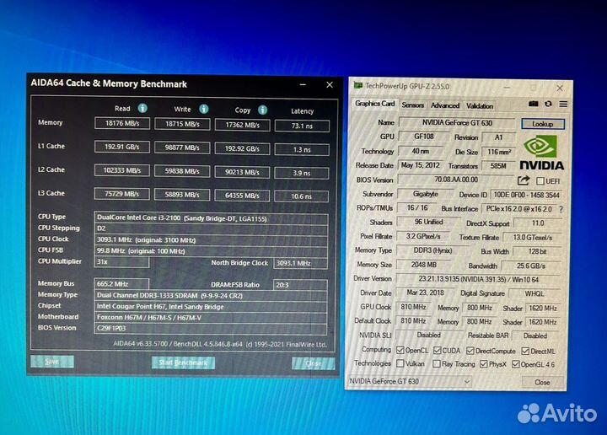Toggle the UEFI checkbox

tap(540, 180)
